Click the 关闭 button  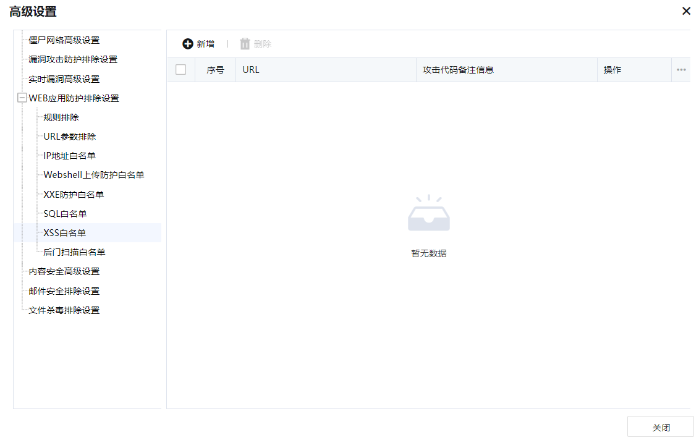tap(660, 428)
